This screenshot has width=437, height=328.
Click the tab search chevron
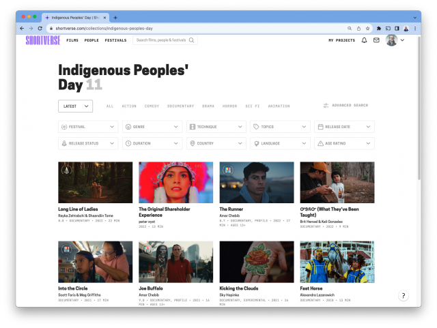[x=415, y=18]
